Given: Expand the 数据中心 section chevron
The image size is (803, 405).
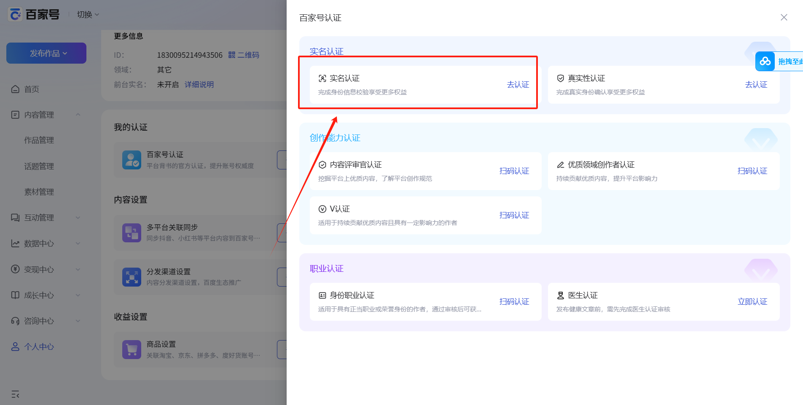Looking at the screenshot, I should coord(78,243).
